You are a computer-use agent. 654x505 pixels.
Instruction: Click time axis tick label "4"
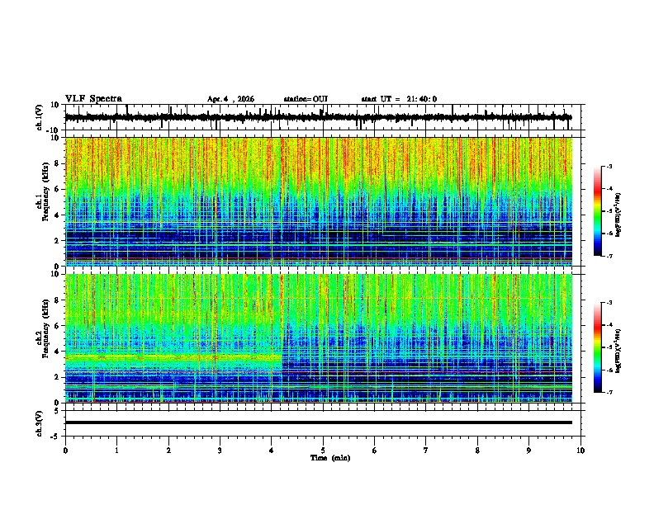(x=272, y=451)
